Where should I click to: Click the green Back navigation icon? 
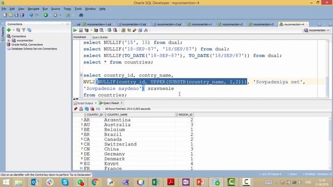pos(46,15)
